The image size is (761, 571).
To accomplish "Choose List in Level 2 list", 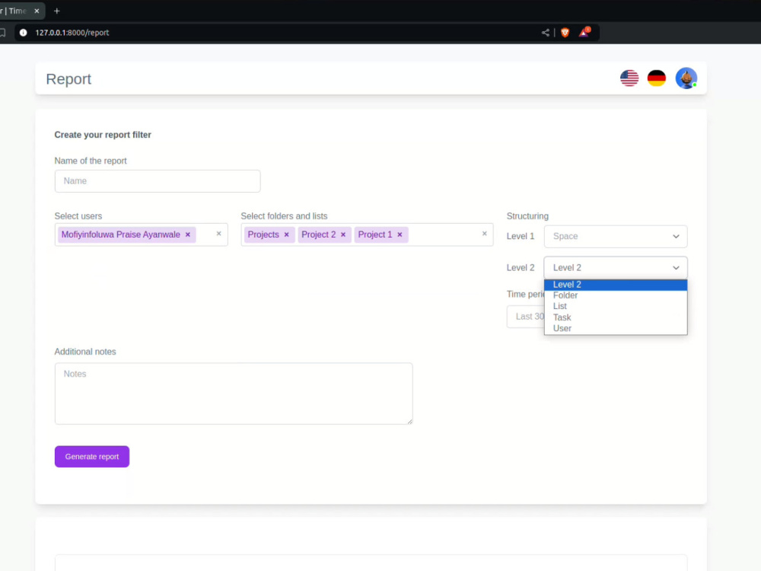I will (616, 306).
